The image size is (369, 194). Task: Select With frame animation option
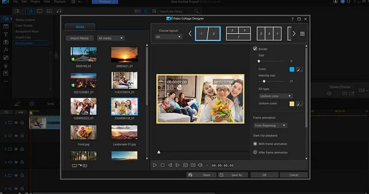[x=255, y=144]
